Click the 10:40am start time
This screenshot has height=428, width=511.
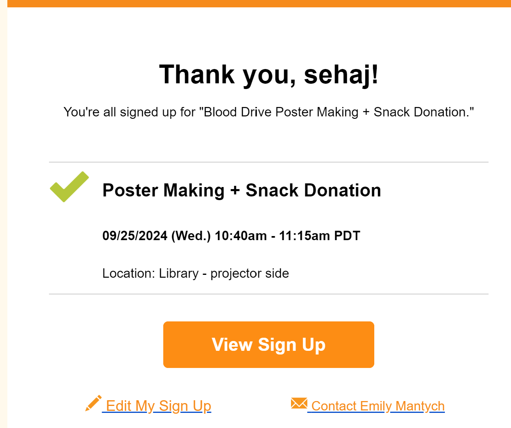(x=240, y=236)
